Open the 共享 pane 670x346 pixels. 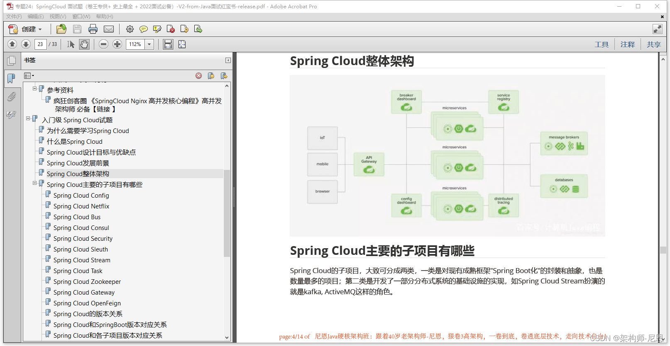pos(653,44)
